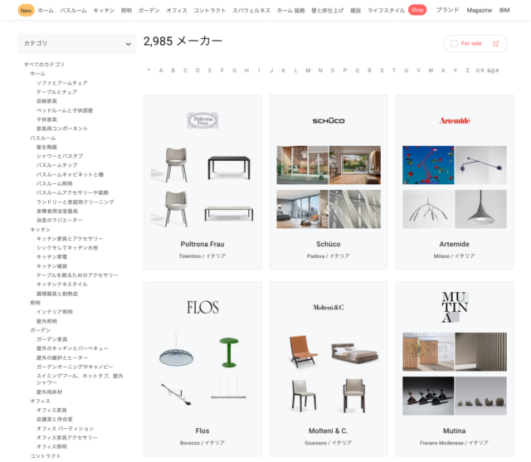Image resolution: width=531 pixels, height=462 pixels.
Task: Click Artemide grey pendant lamp thumbnail
Action: [481, 209]
